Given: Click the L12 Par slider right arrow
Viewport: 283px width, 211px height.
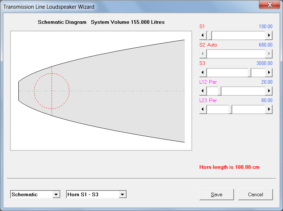Looking at the screenshot, I should [269, 91].
